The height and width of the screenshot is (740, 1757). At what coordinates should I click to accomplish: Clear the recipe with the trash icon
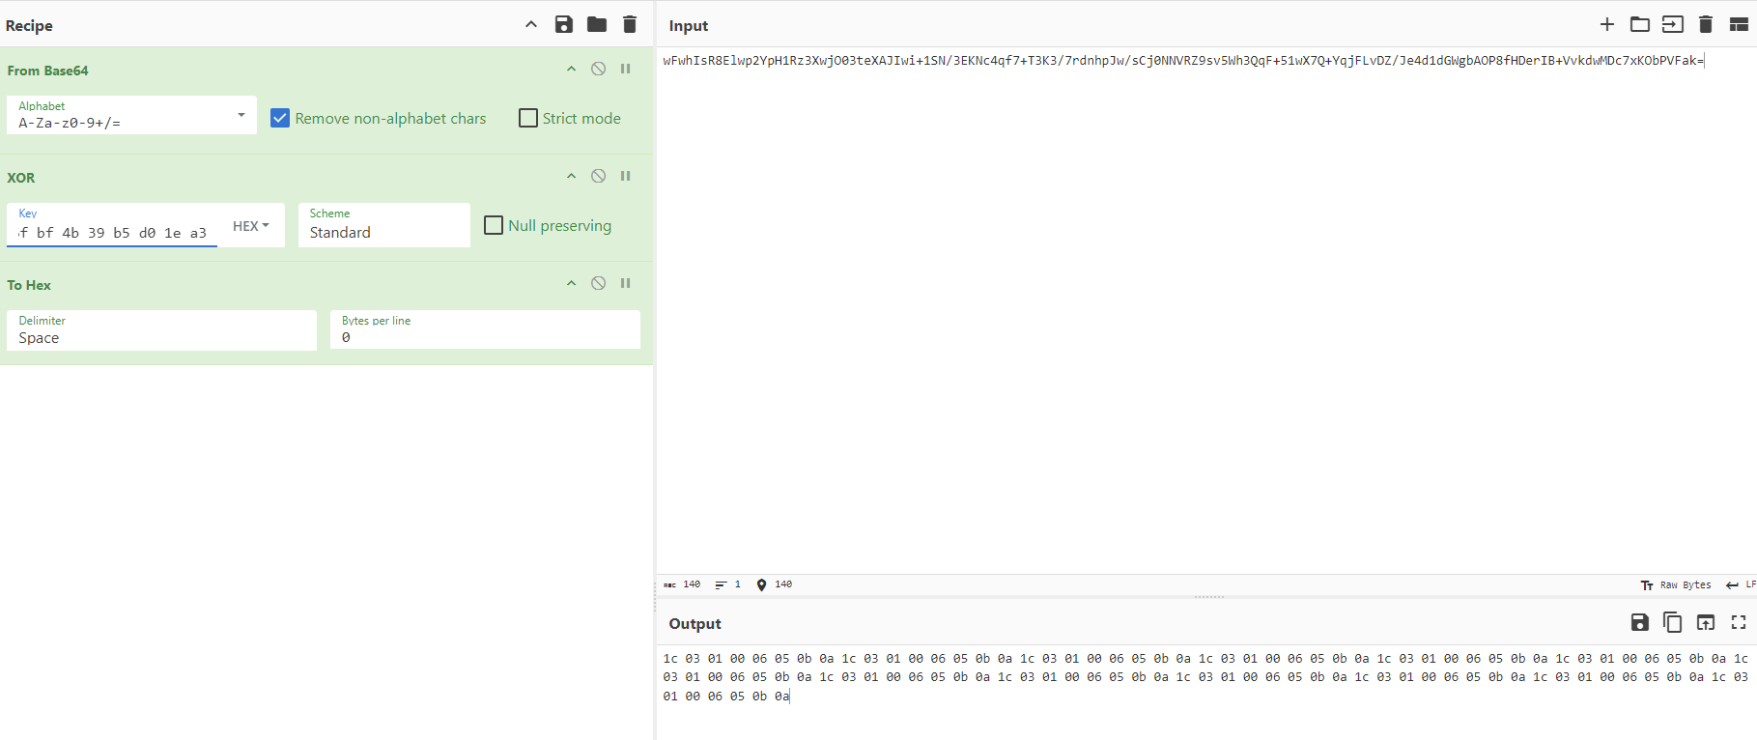(630, 24)
